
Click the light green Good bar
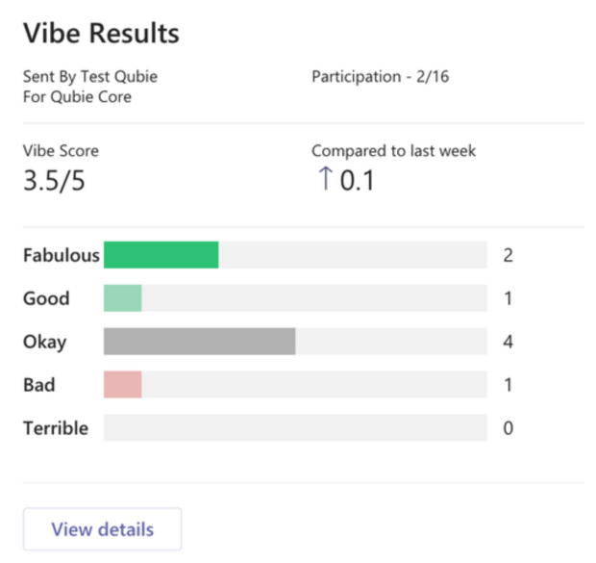click(123, 297)
